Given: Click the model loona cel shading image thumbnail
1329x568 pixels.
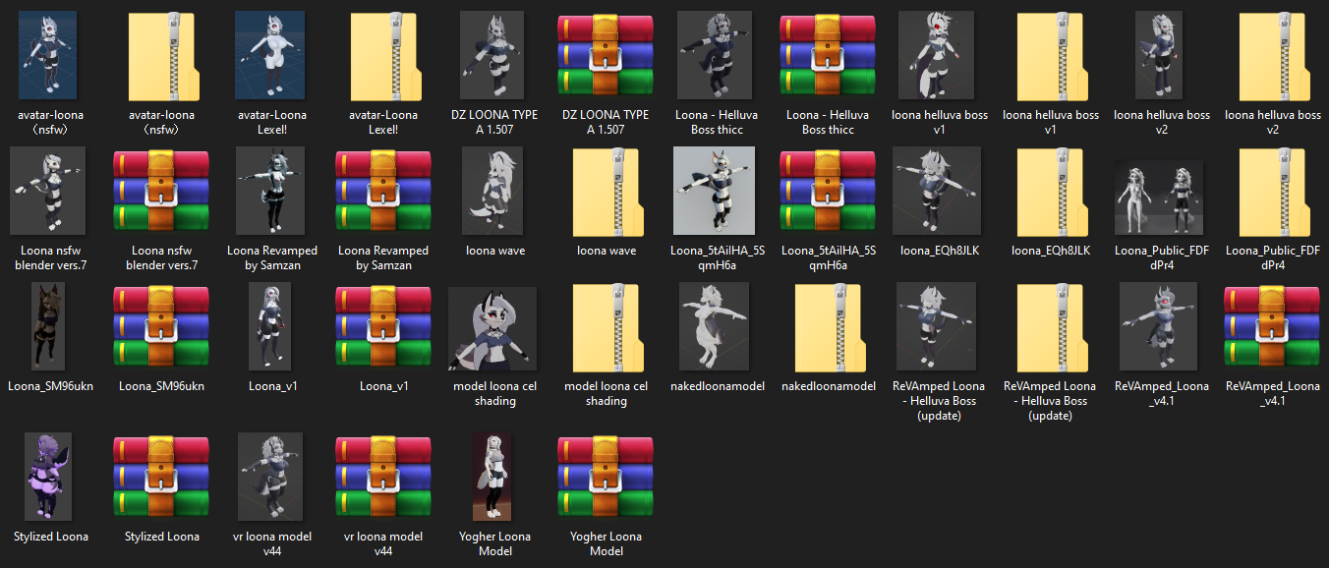Looking at the screenshot, I should (493, 328).
